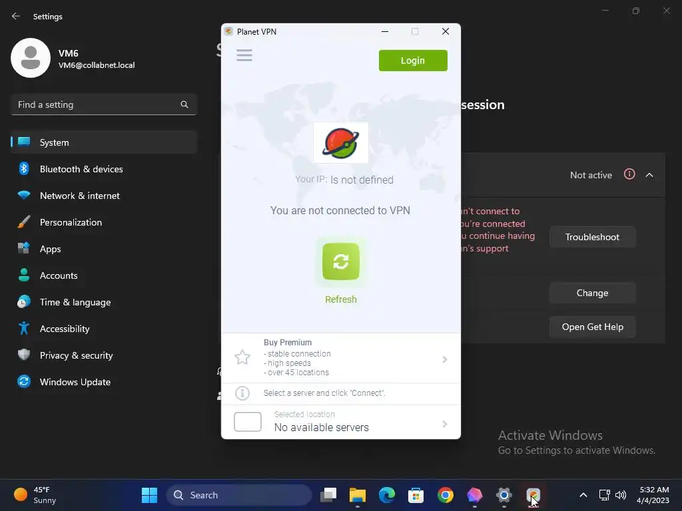Viewport: 682px width, 511px height.
Task: Click the info icon beside server hint
Action: pos(242,393)
